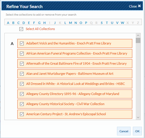Click Allegany County Historical Society label
The image size is (145, 138).
[65, 104]
